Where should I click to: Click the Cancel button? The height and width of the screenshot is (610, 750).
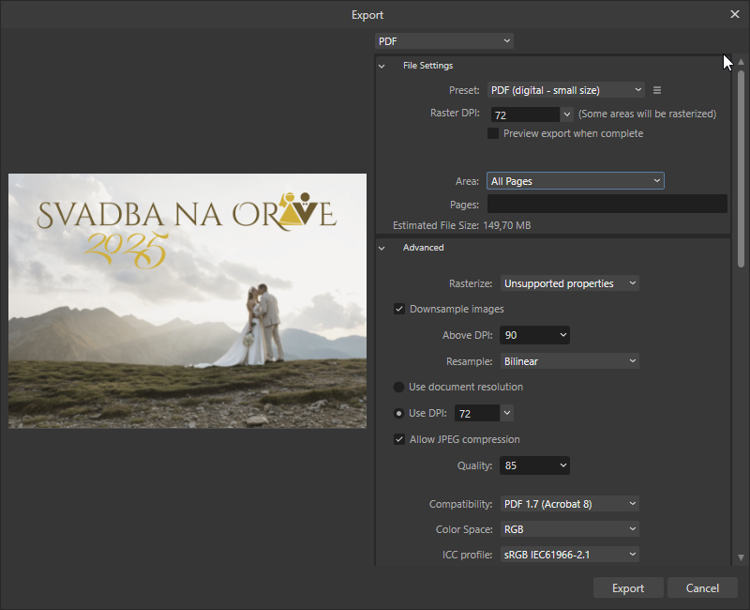coord(702,588)
